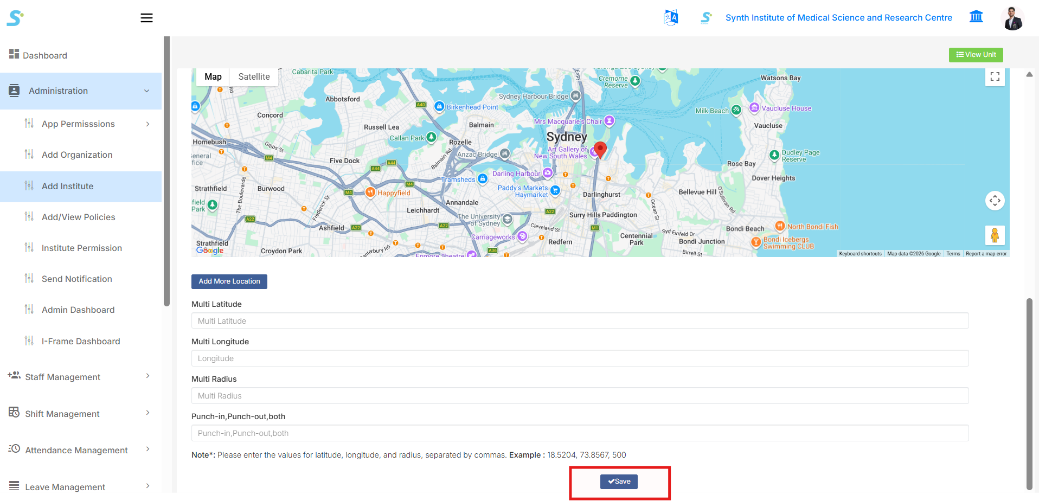
Task: Switch to Satellite map view
Action: click(254, 77)
